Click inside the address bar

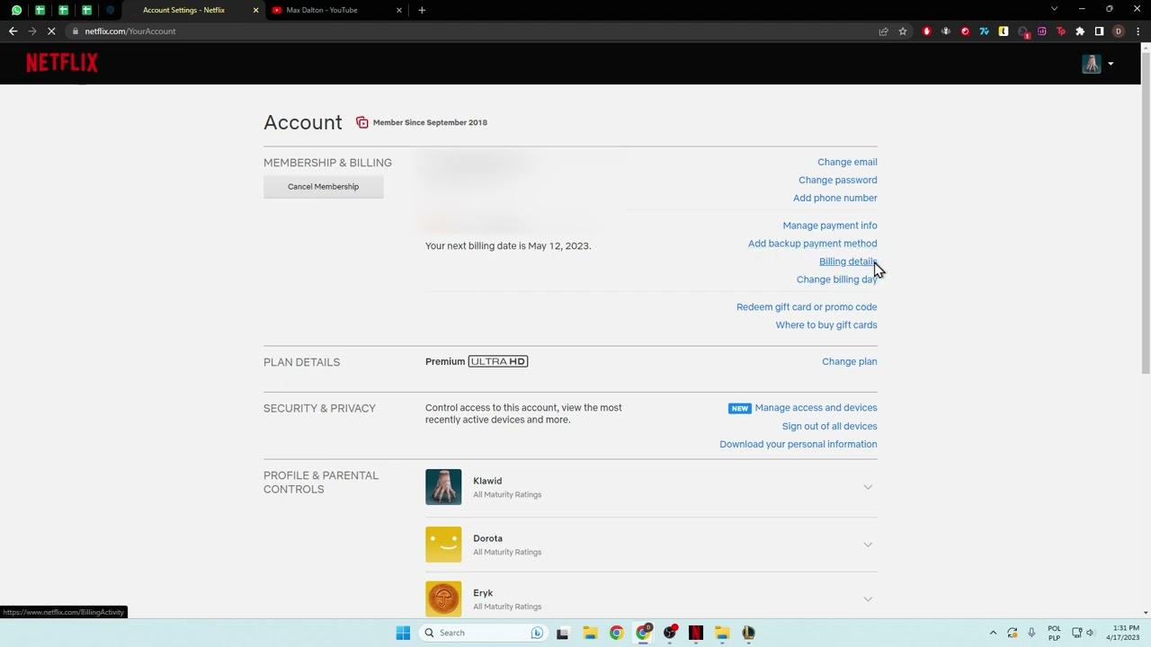270,31
